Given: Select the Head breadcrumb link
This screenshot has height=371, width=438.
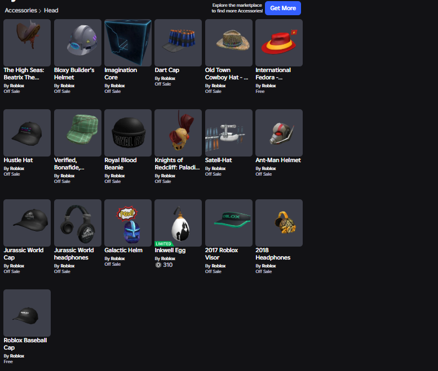Looking at the screenshot, I should point(51,10).
